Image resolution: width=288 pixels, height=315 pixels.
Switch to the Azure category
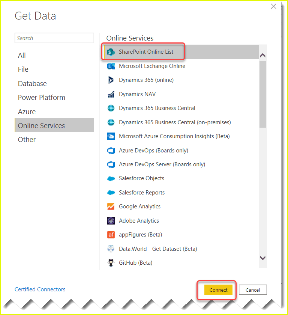(x=54, y=112)
